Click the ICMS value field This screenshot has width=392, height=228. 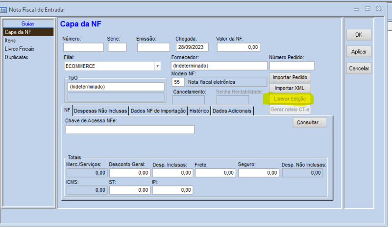click(87, 190)
